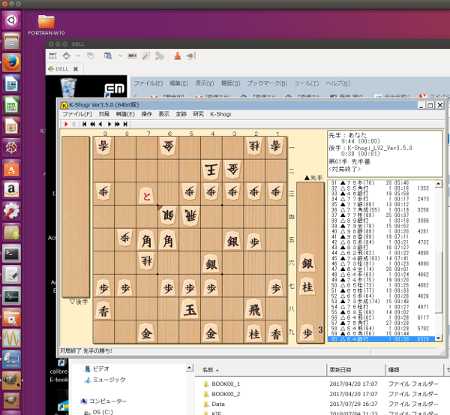Open Firefox from the Ubuntu launcher

tap(11, 62)
